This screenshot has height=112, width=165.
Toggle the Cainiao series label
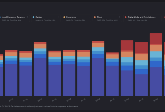(39, 17)
